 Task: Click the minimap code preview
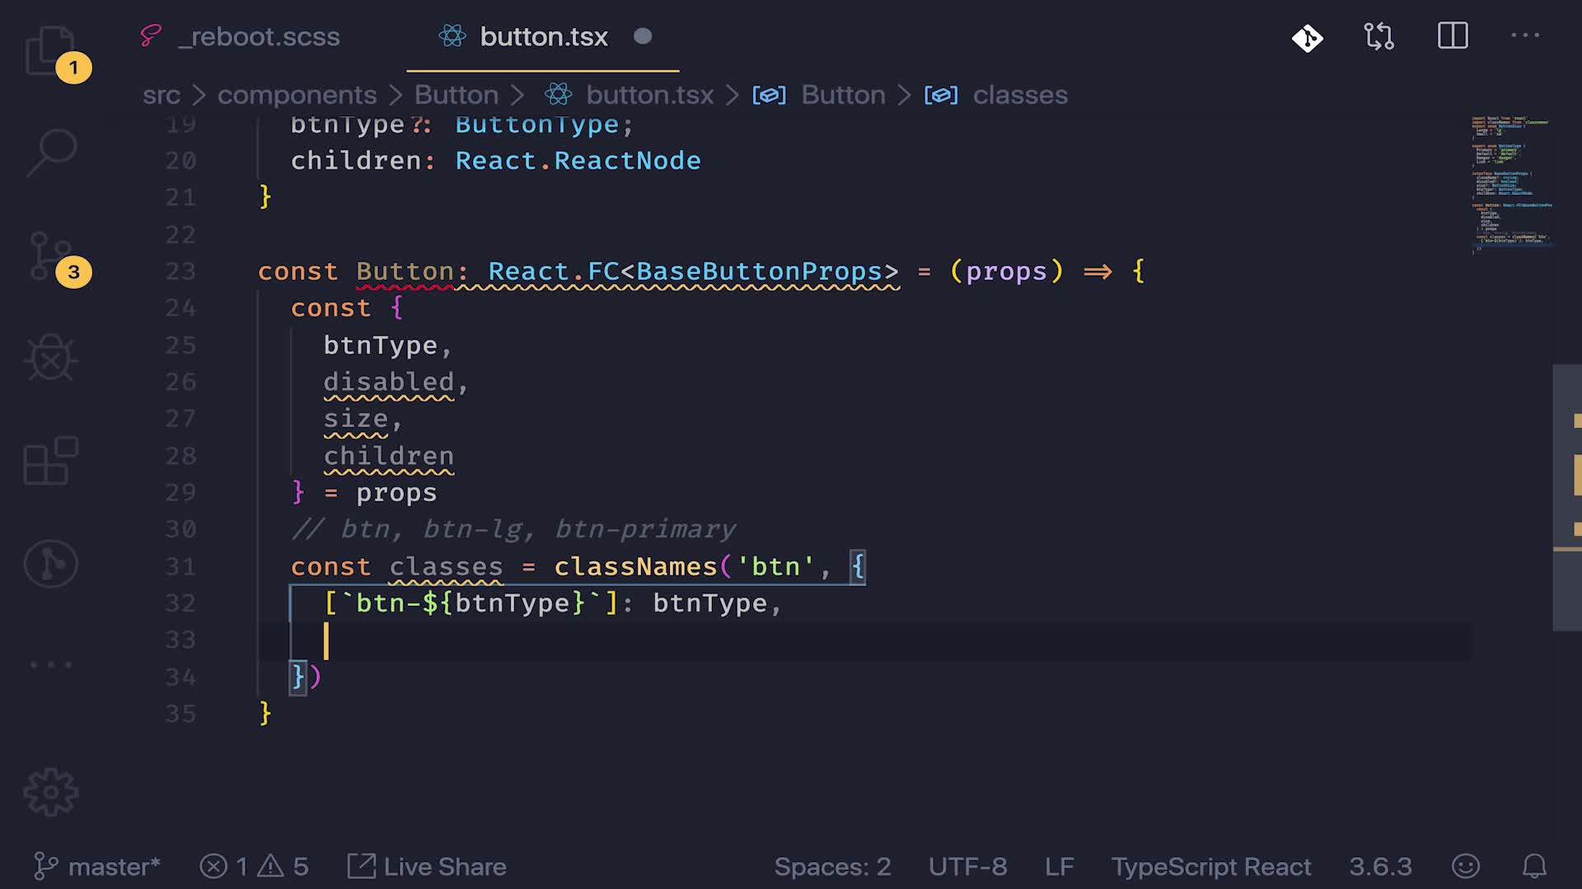pyautogui.click(x=1511, y=185)
